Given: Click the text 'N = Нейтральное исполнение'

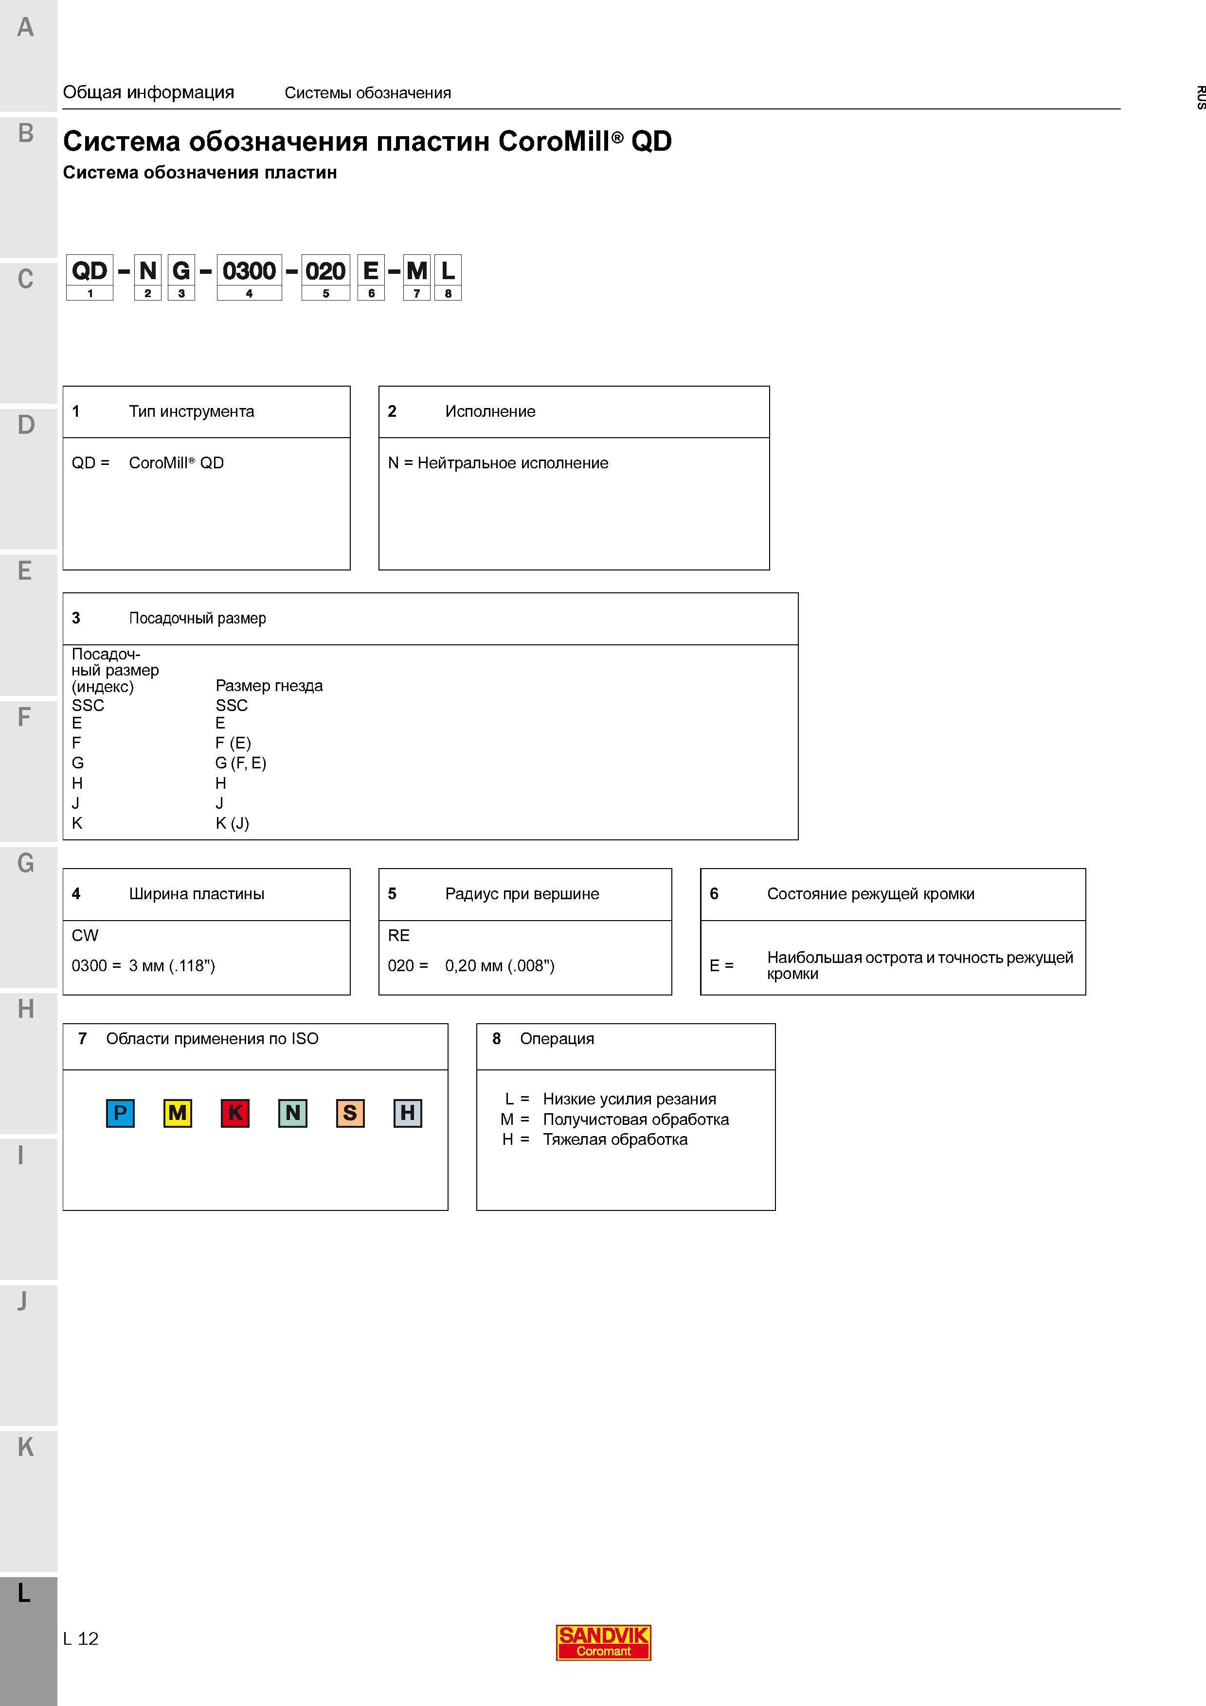Looking at the screenshot, I should coord(498,463).
